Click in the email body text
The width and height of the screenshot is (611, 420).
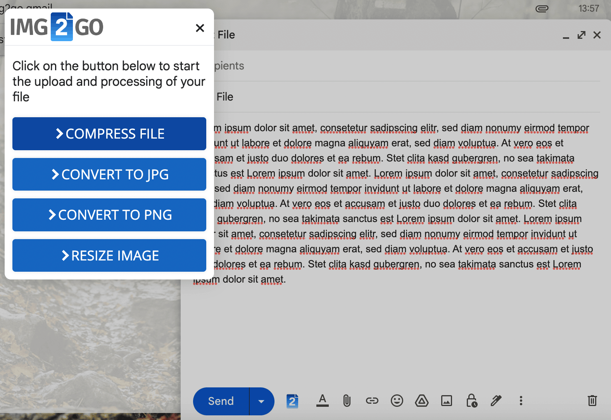(x=396, y=203)
